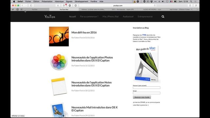Click the Wi-Fi status icon
210x118 pixels.
point(167,1)
